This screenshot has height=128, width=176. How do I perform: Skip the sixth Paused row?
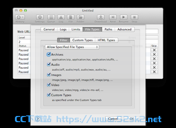154,72
